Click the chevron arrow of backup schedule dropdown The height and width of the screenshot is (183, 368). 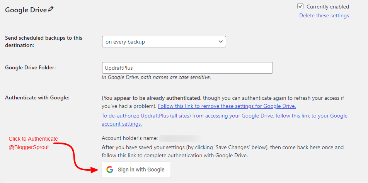tap(220, 42)
